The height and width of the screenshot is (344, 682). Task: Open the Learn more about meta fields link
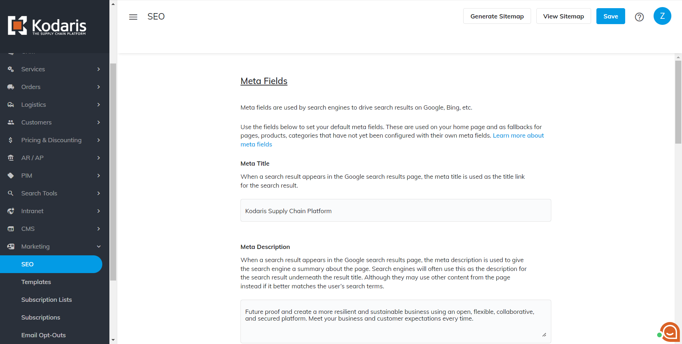518,135
